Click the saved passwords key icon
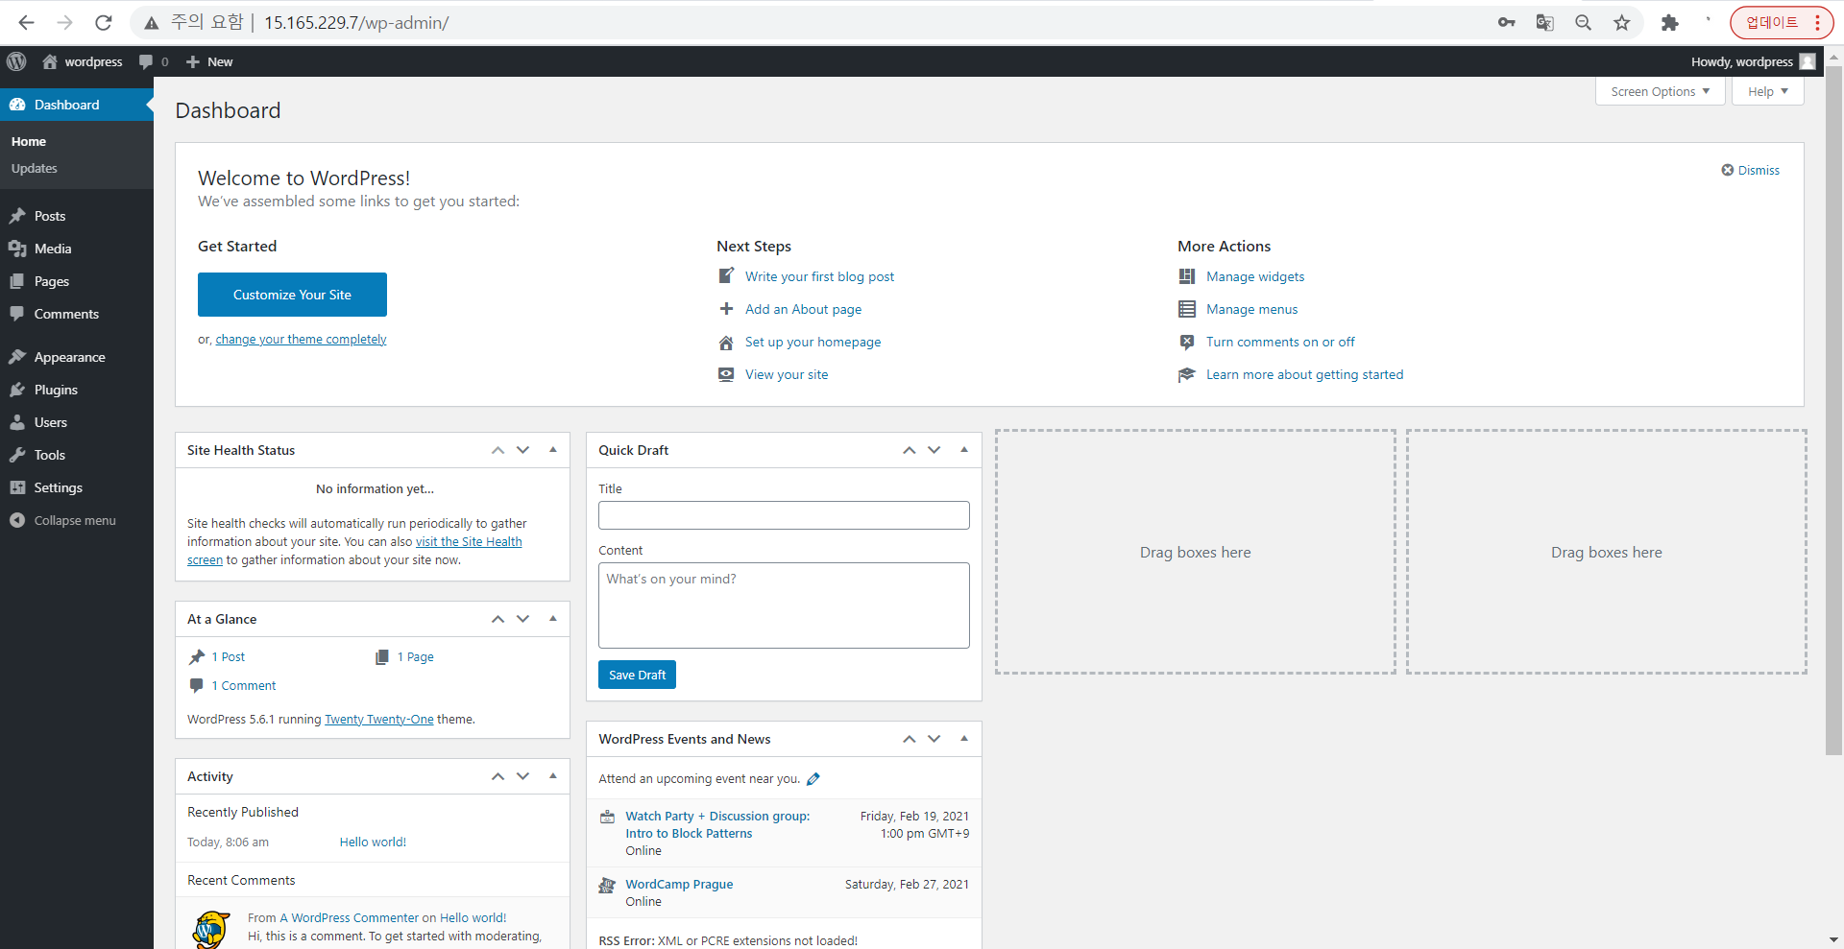The width and height of the screenshot is (1844, 949). [x=1507, y=22]
